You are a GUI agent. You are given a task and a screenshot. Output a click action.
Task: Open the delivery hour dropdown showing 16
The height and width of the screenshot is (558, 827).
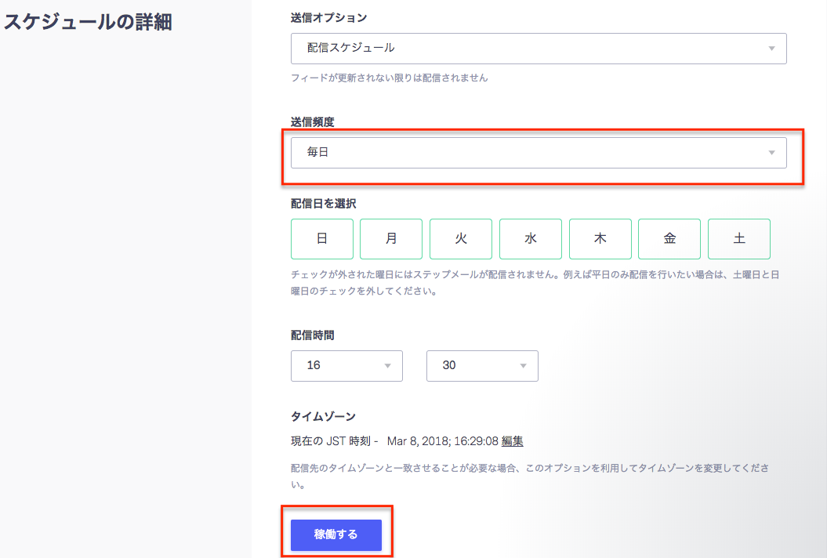coord(346,365)
